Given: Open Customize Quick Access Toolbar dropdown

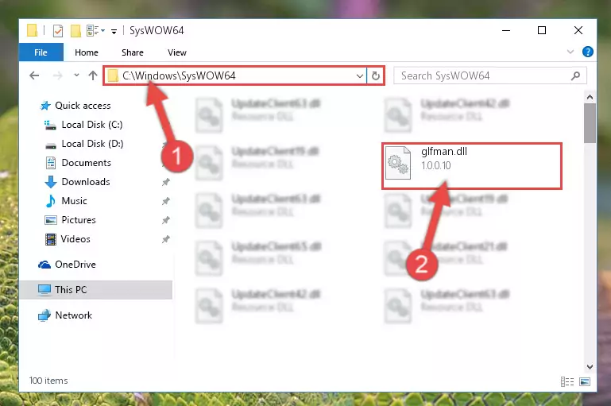Looking at the screenshot, I should 114,31.
